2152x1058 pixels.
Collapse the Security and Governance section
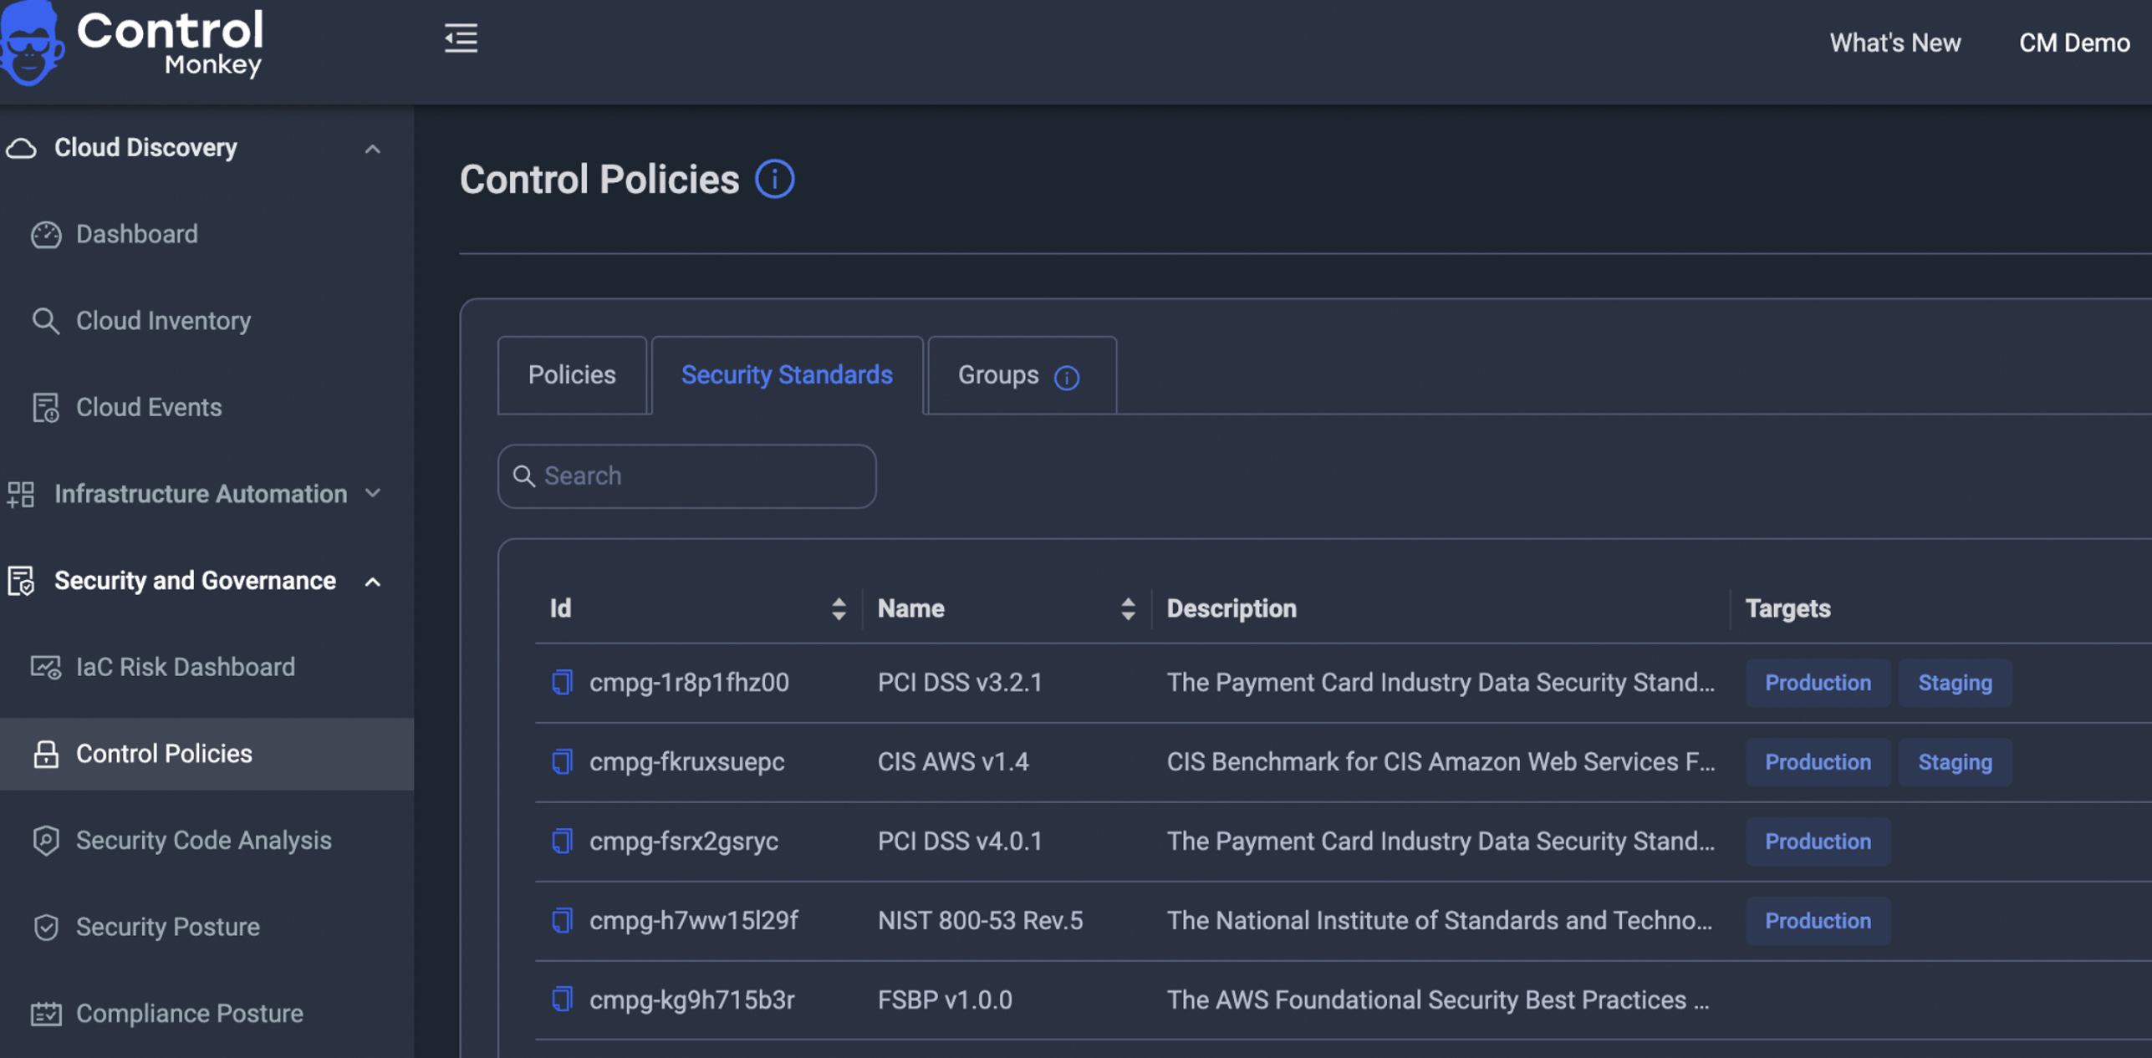(x=372, y=582)
